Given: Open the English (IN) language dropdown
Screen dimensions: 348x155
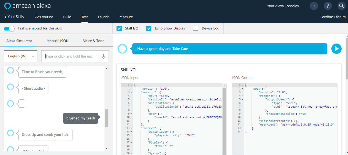Looking at the screenshot, I should 21,56.
